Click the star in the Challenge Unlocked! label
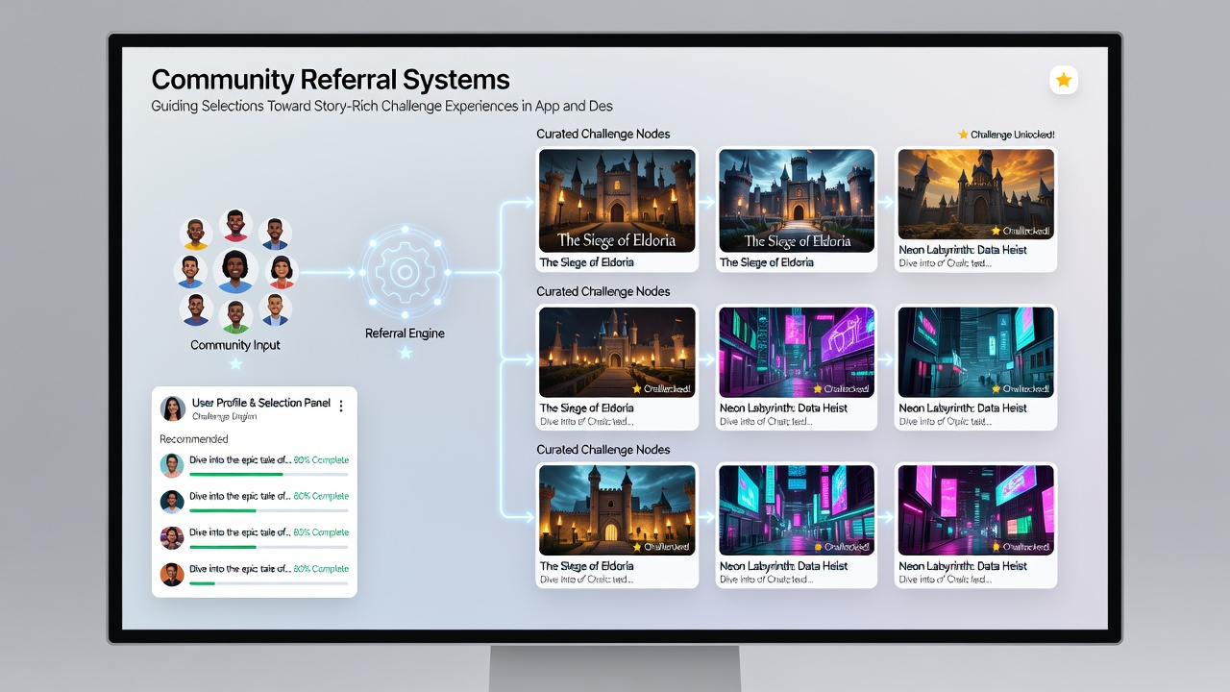The width and height of the screenshot is (1230, 692). point(963,135)
